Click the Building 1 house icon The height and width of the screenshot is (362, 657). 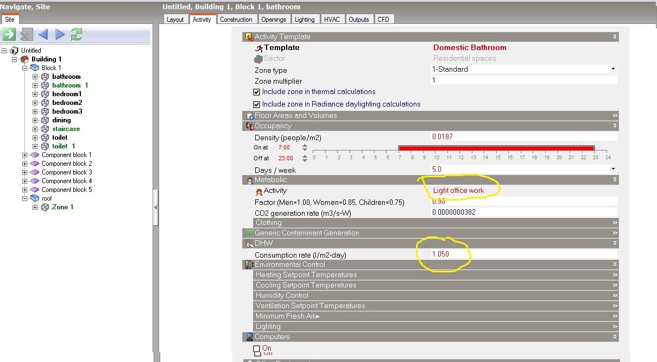pyautogui.click(x=25, y=59)
